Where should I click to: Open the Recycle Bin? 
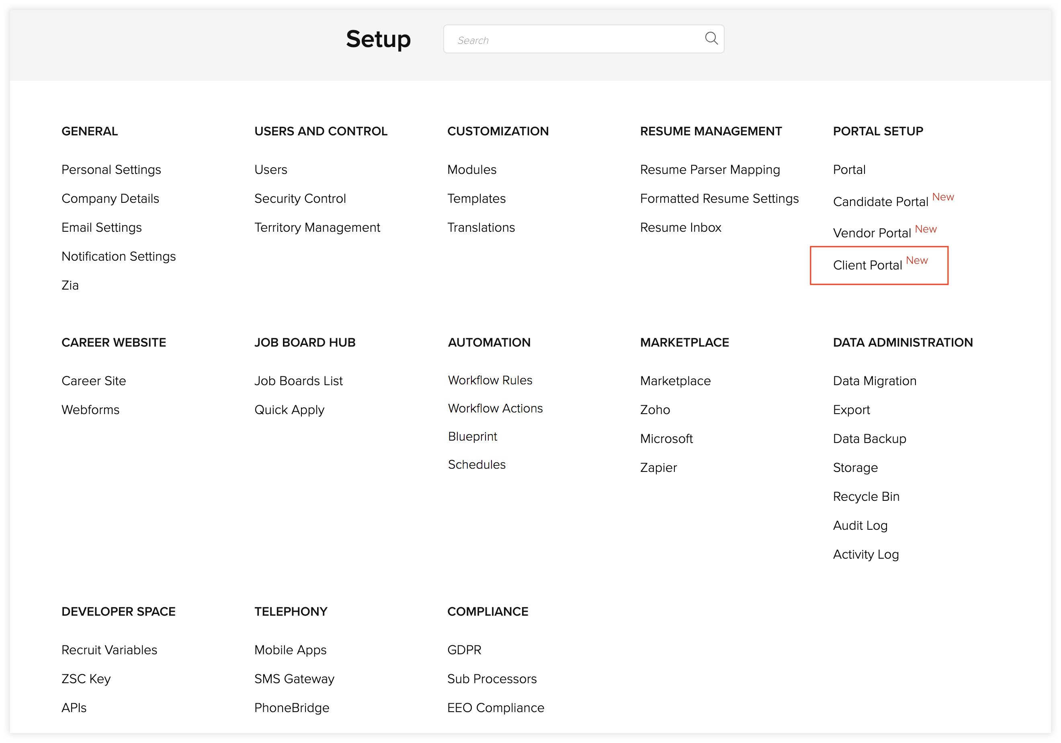pyautogui.click(x=866, y=496)
